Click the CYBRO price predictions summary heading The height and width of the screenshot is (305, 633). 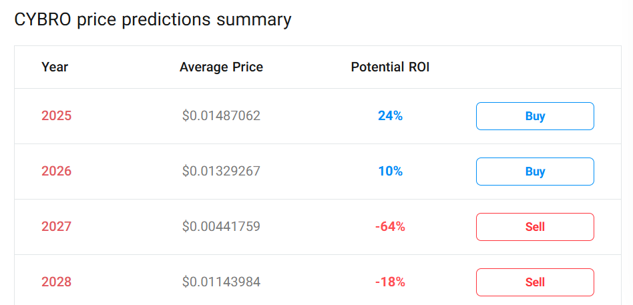pyautogui.click(x=153, y=19)
